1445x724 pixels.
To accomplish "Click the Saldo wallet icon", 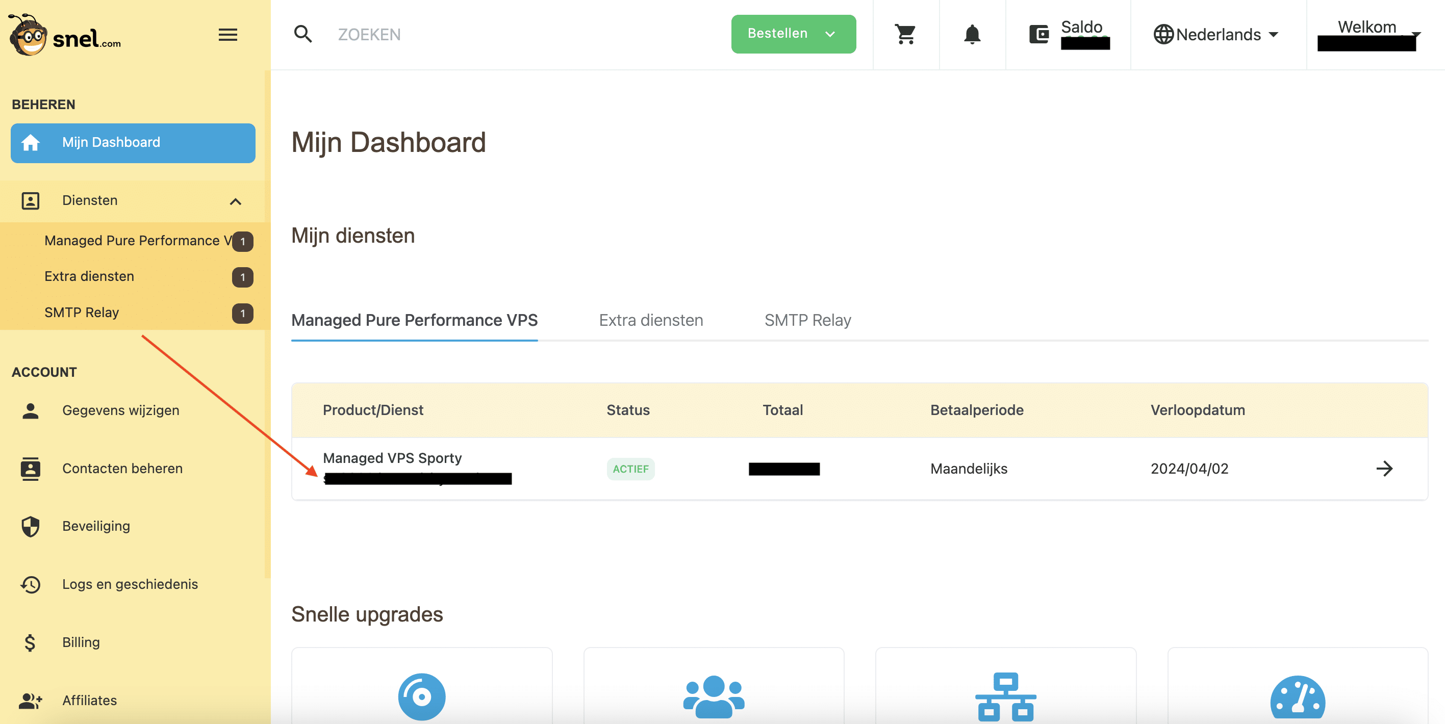I will 1039,34.
